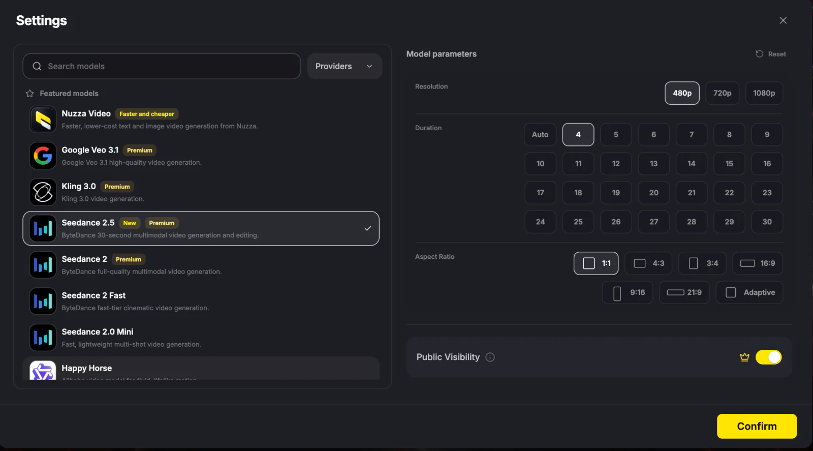Set duration to Auto
The height and width of the screenshot is (451, 813).
540,135
